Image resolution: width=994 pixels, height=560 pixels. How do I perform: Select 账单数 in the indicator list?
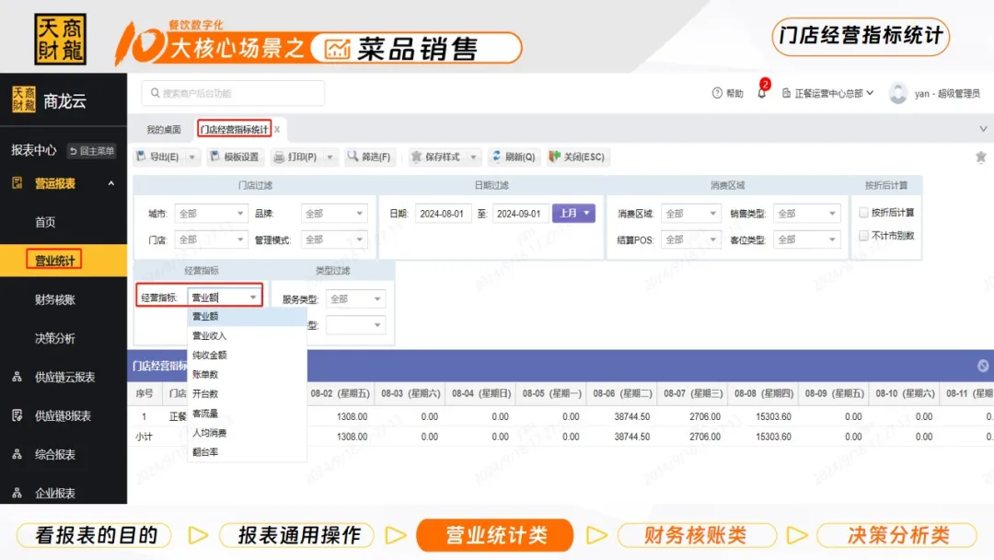click(x=248, y=374)
